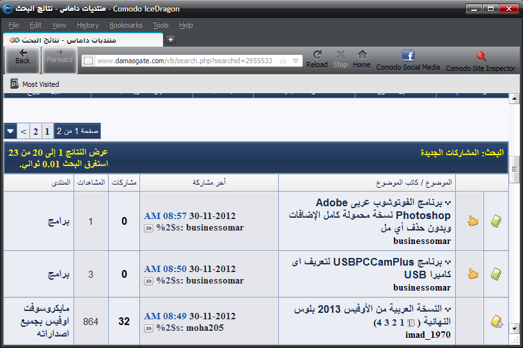523x348 pixels.
Task: Open URL history dropdown arrow
Action: point(295,61)
